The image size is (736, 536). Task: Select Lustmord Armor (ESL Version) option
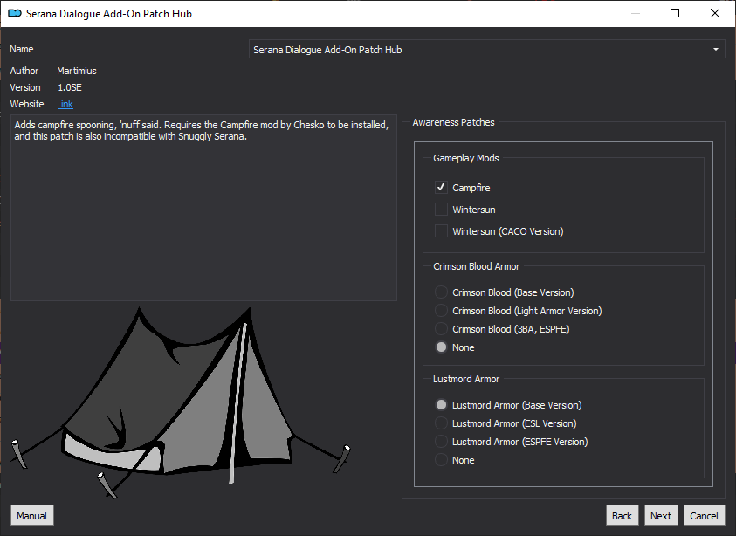pos(441,423)
